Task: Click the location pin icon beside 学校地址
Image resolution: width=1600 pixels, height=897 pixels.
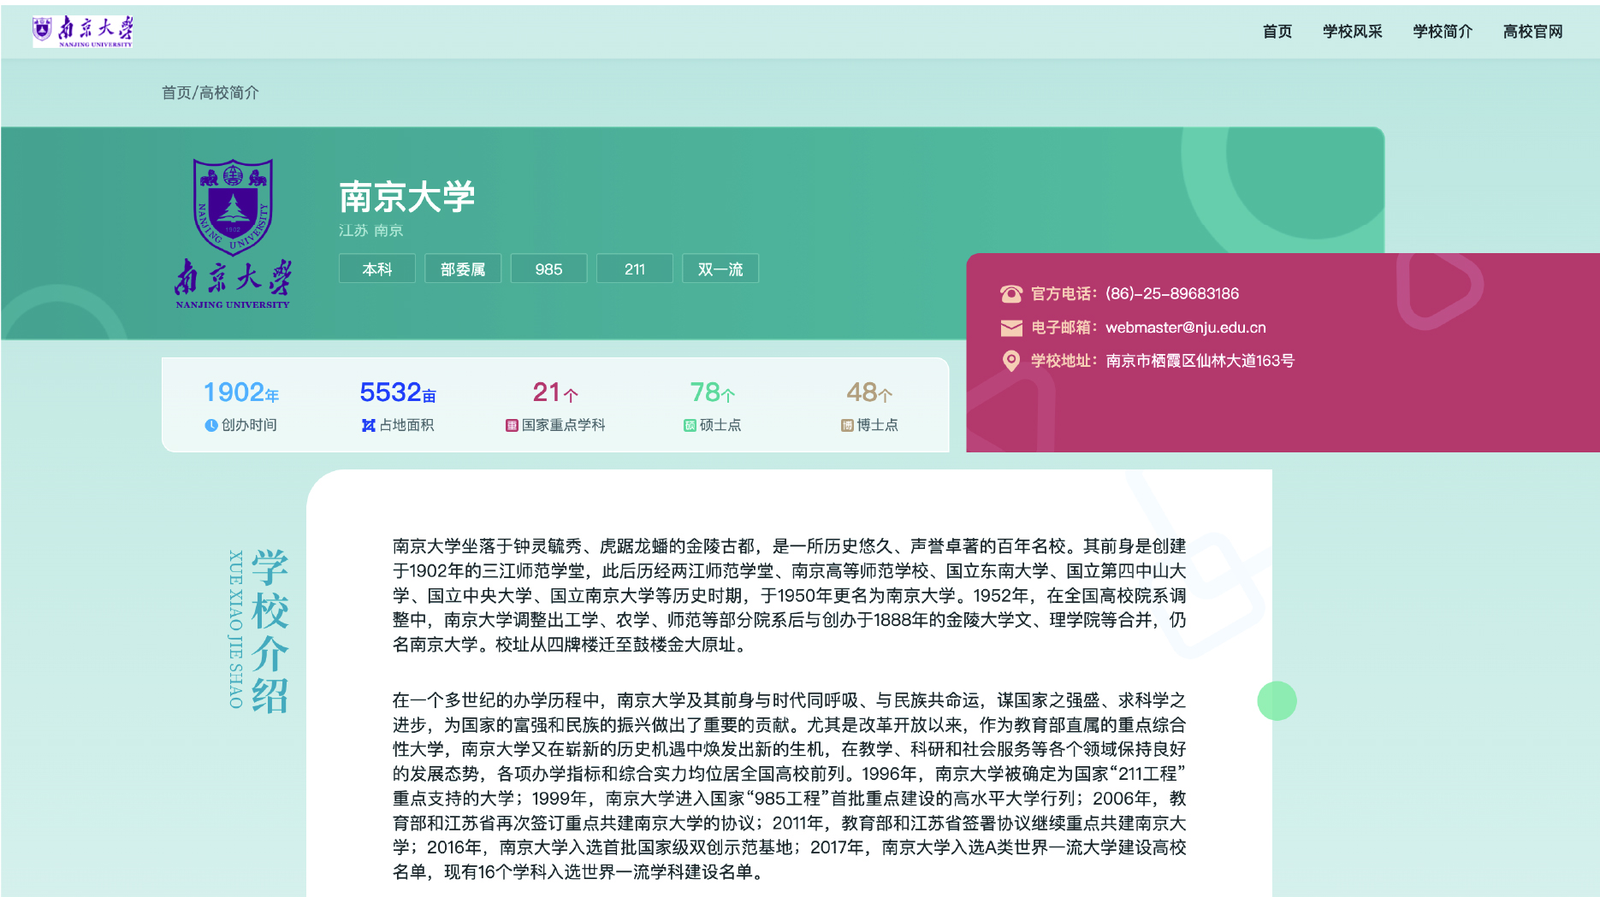Action: click(1011, 361)
